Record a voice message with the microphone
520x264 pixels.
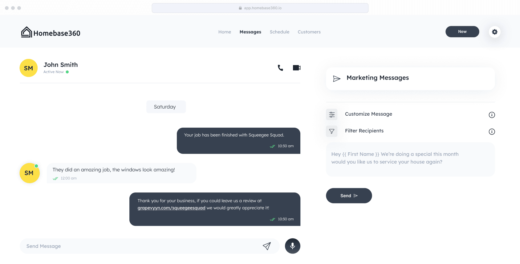click(292, 246)
